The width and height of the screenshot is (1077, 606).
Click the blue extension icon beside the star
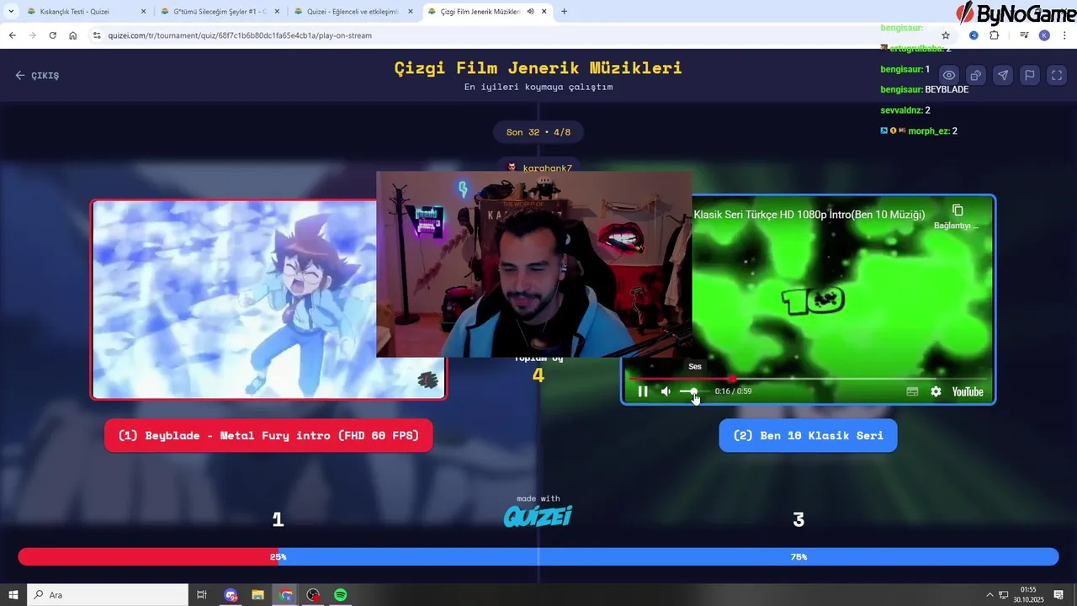[x=974, y=35]
